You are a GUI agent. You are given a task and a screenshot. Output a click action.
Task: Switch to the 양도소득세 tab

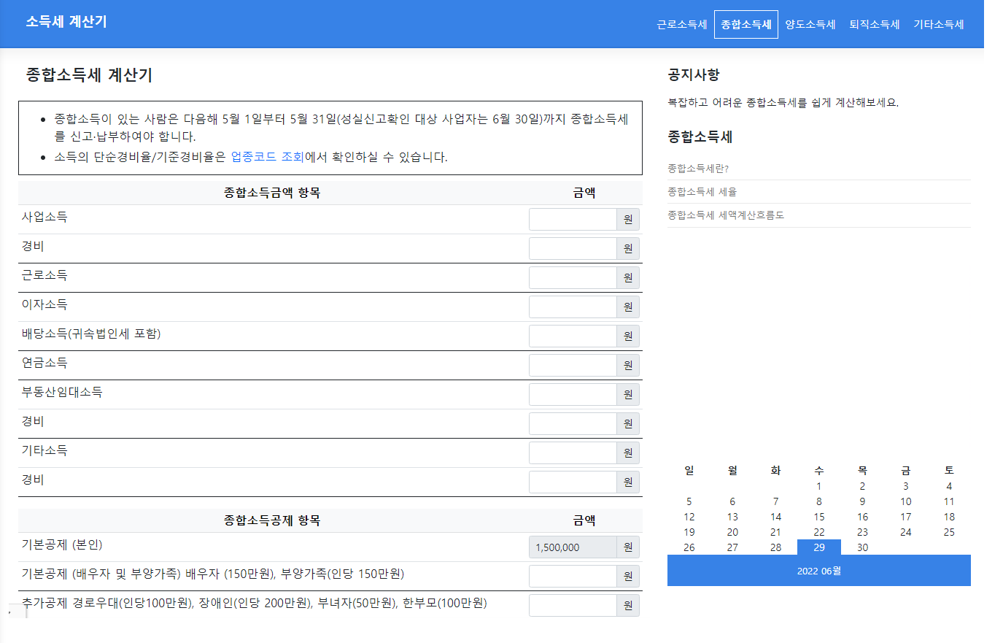pyautogui.click(x=810, y=24)
